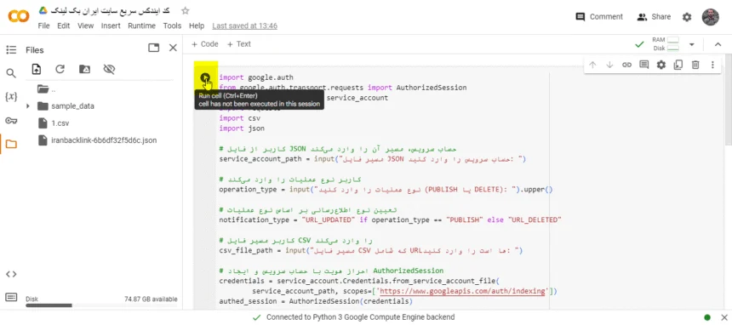The image size is (732, 325).
Task: Click the Share button
Action: point(654,17)
